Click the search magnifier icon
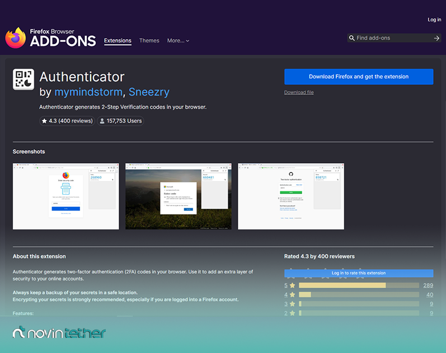This screenshot has height=353, width=446. coord(352,38)
